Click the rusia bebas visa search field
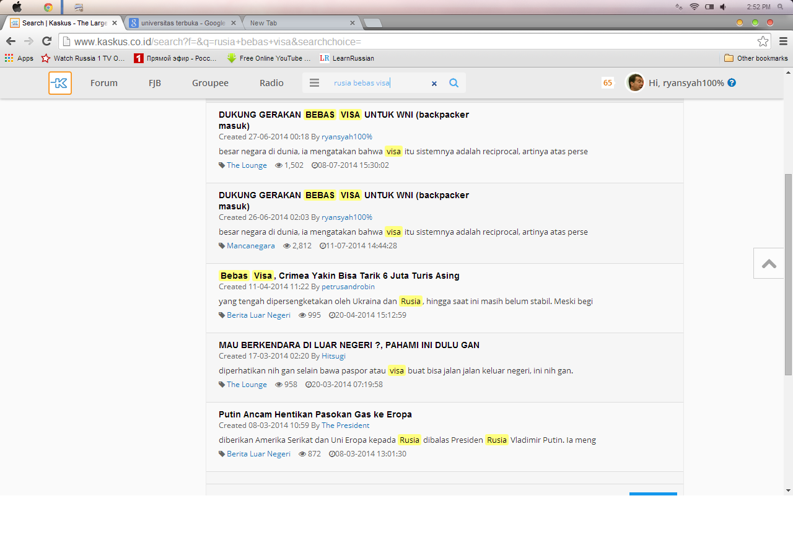The height and width of the screenshot is (545, 793). tap(378, 83)
